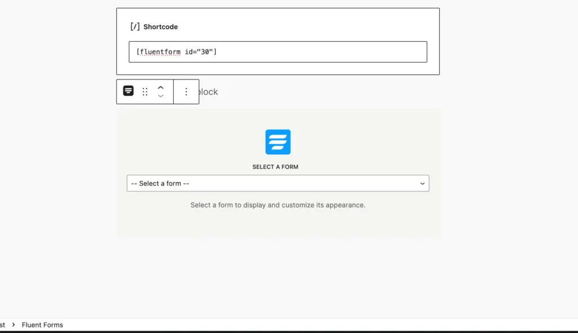Click the blue Fluent Forms logo
578x333 pixels.
pos(277,141)
